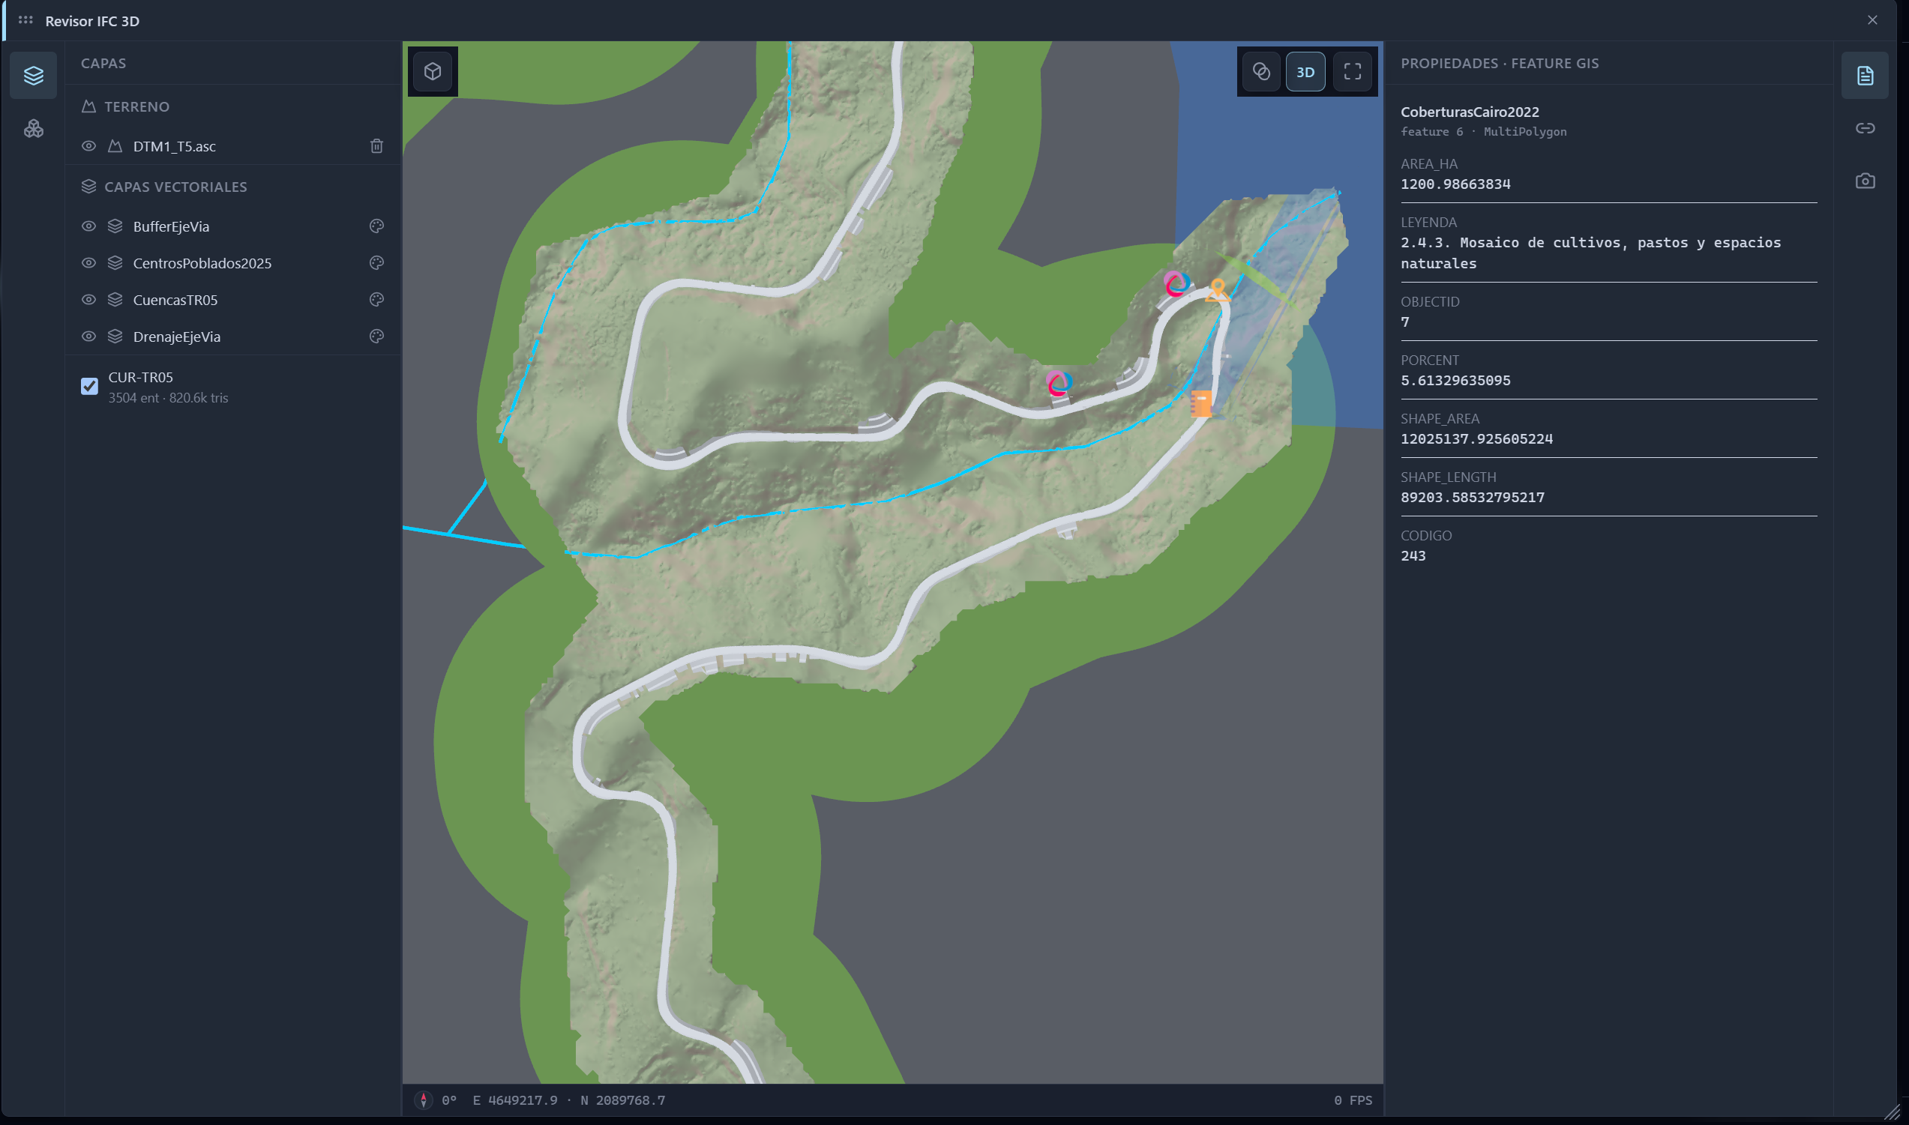Click the SHAPE_LENGTH value 89203.58532795217
1909x1125 pixels.
click(1473, 498)
